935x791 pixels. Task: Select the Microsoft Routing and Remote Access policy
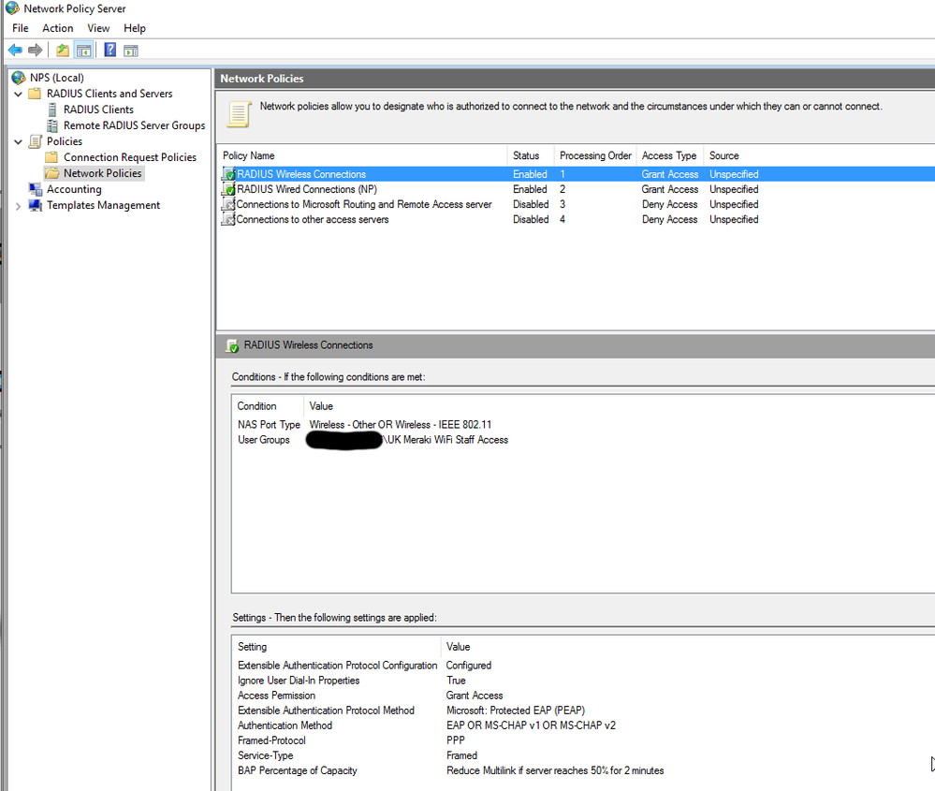tap(363, 204)
